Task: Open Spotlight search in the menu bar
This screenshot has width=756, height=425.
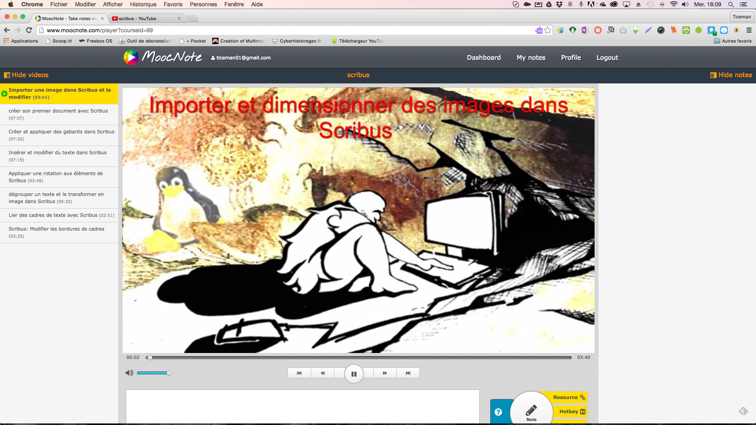Action: click(731, 4)
